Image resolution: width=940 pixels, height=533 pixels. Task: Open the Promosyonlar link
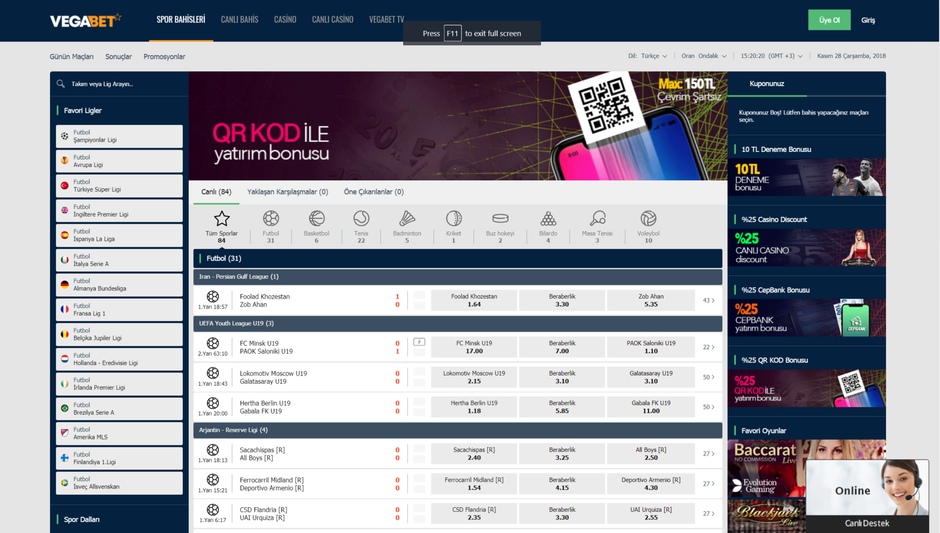click(x=164, y=56)
